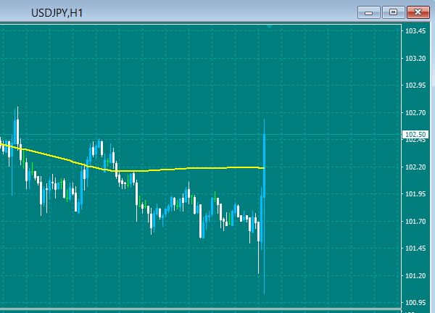Click the 102.20 price scale label

[415, 167]
